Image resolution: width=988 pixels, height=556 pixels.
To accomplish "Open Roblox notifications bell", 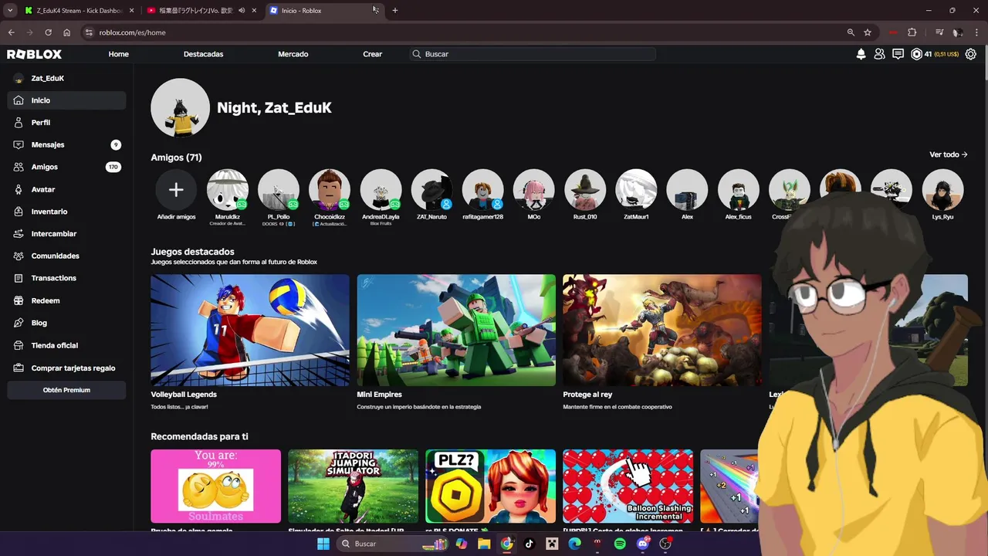I will [861, 54].
